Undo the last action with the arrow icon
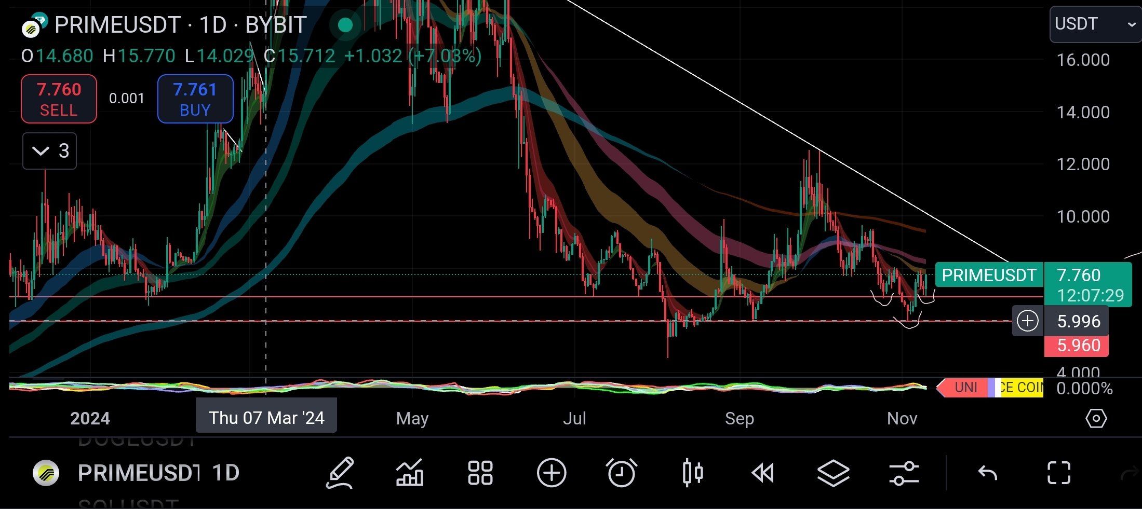This screenshot has width=1142, height=509. click(988, 473)
